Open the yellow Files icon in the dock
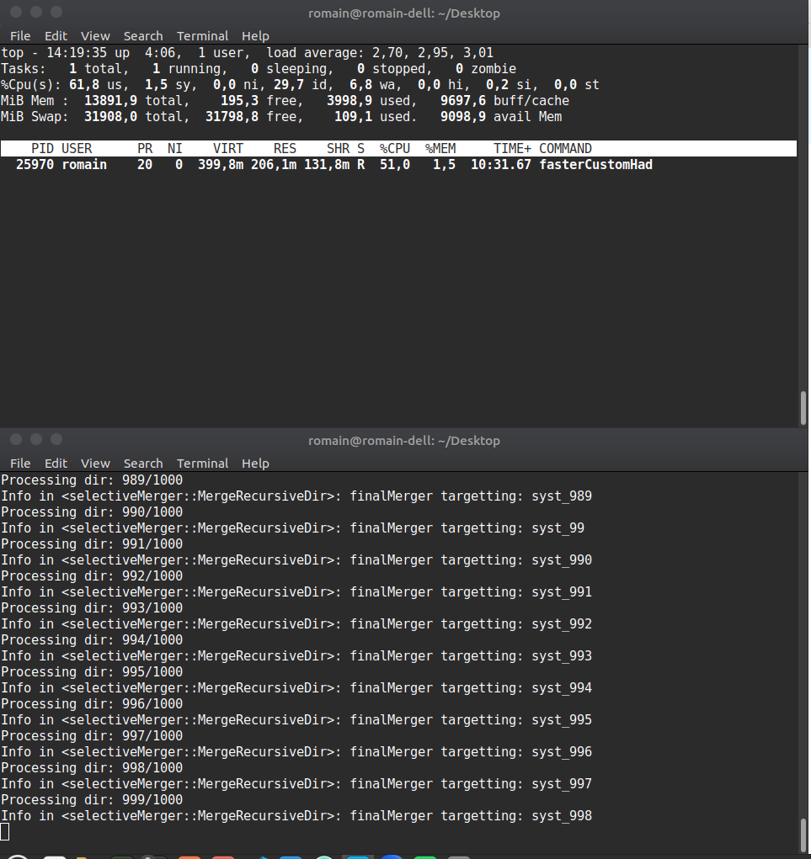Image resolution: width=811 pixels, height=859 pixels. (x=83, y=854)
